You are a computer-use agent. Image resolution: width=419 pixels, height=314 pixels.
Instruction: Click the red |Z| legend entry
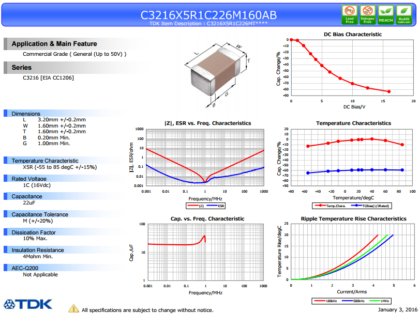coord(196,206)
